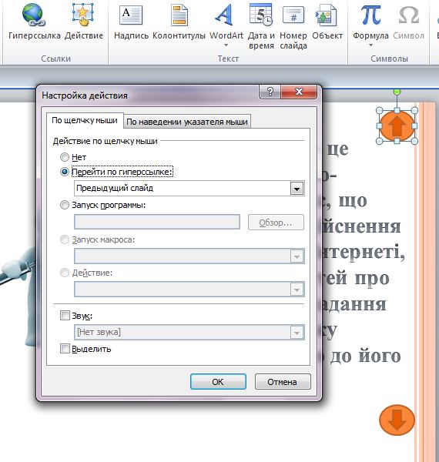
Task: Click the Символы group label
Action: coord(389,59)
